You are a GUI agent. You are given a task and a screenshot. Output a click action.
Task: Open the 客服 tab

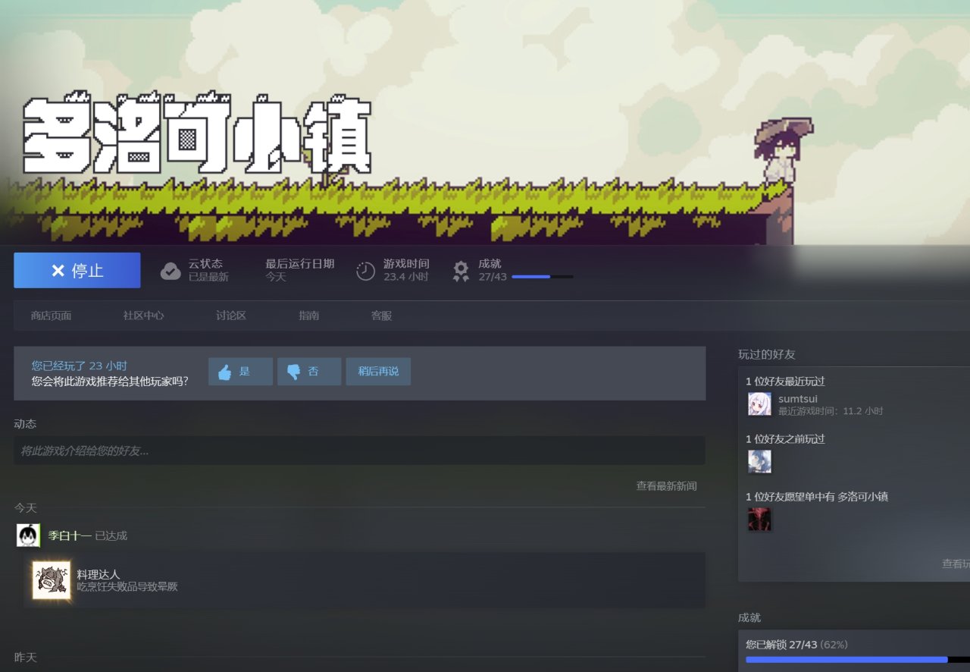coord(381,316)
